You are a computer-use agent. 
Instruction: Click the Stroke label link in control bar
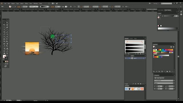click(19, 7)
